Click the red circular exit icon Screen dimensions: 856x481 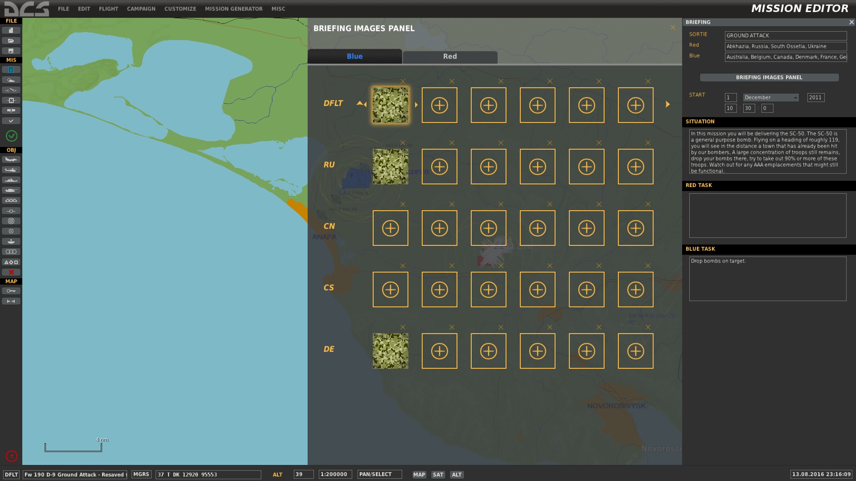(12, 456)
